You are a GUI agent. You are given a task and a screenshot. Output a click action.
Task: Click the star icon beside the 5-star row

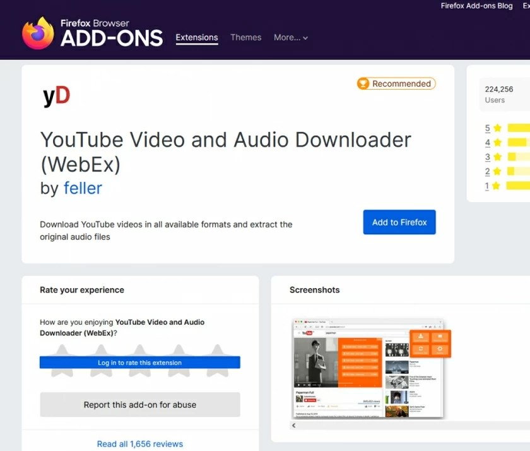498,128
